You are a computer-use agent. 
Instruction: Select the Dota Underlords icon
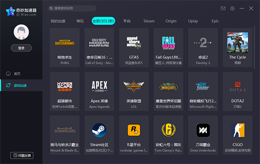click(203, 130)
